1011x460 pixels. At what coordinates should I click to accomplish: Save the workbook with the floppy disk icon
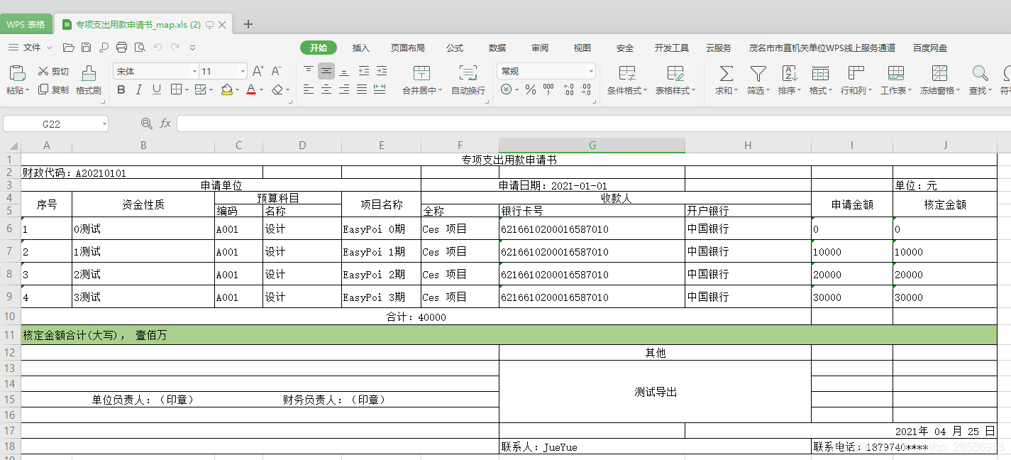tap(86, 48)
